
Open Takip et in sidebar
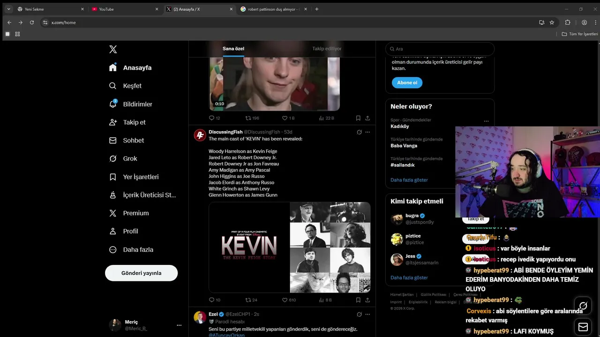pos(127,122)
